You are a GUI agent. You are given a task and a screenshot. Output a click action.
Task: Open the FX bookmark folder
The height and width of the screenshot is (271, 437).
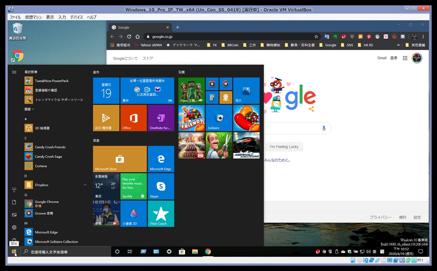212,45
